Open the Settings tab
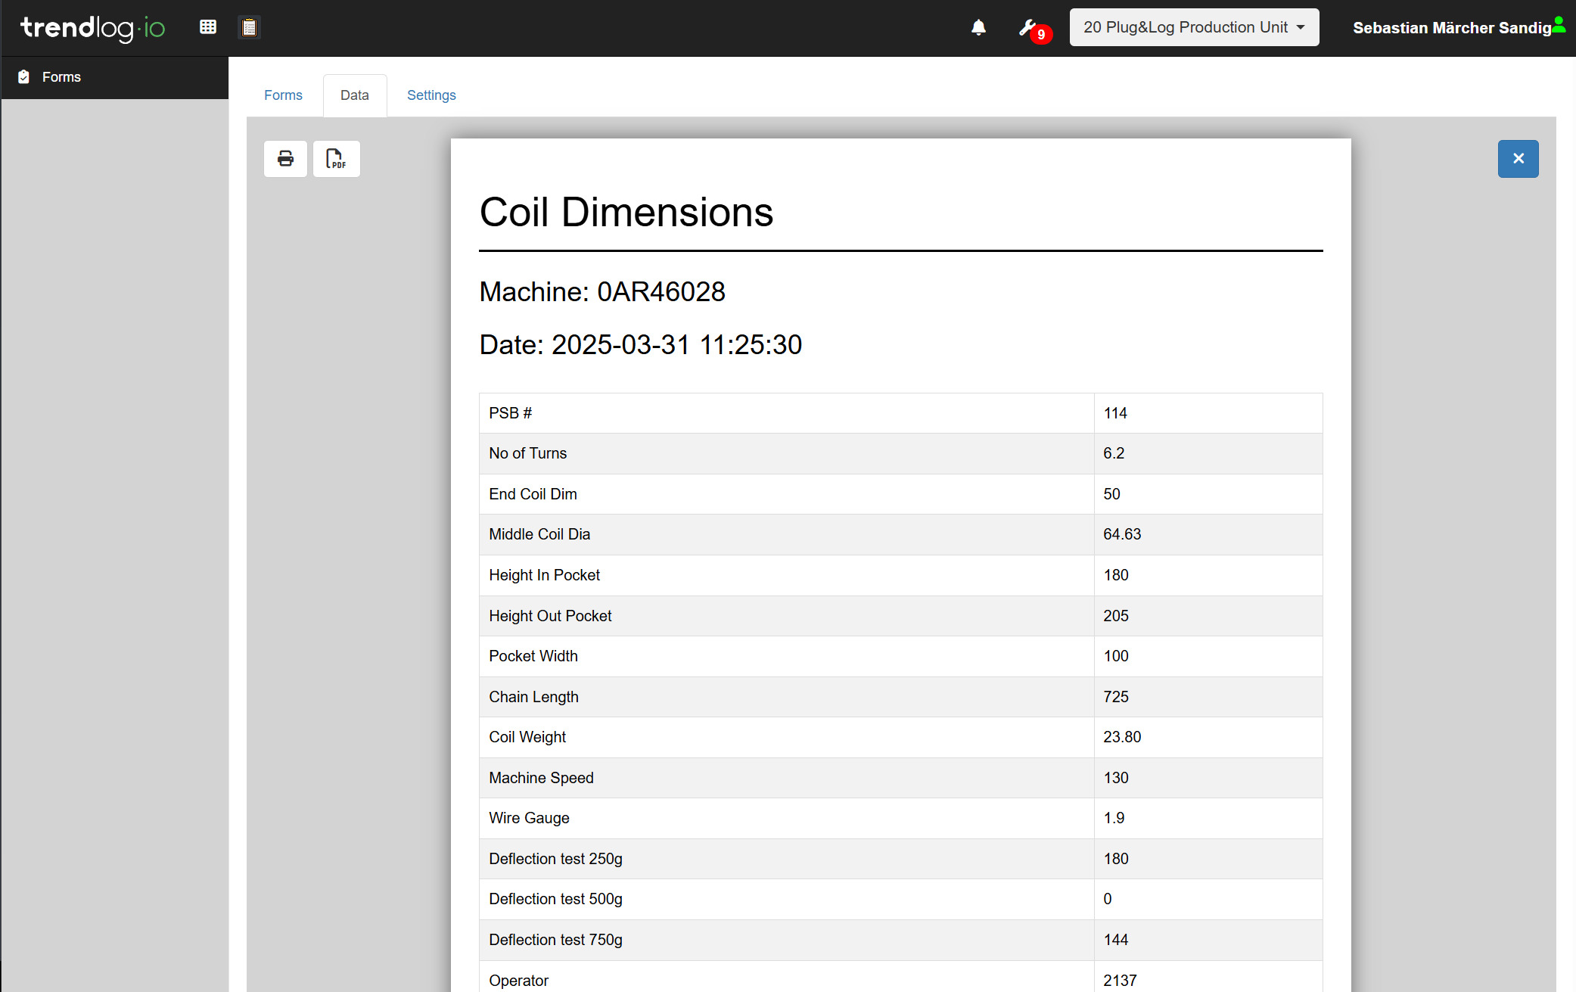This screenshot has width=1576, height=992. click(431, 95)
